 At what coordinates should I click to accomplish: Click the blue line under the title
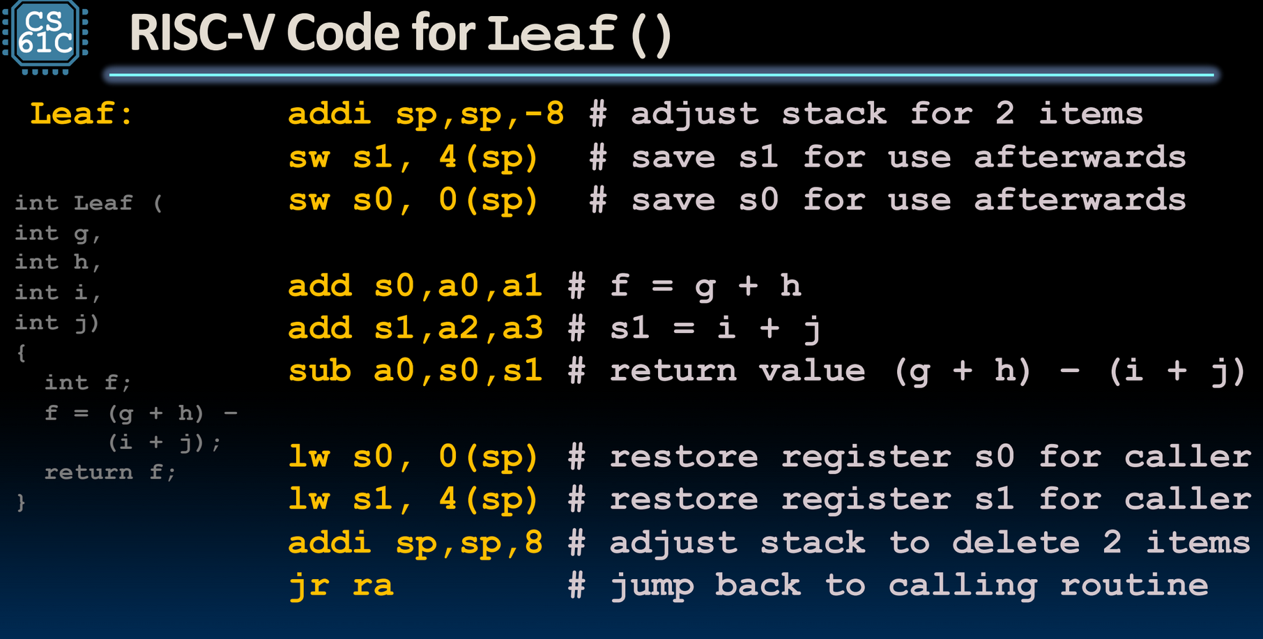click(661, 75)
